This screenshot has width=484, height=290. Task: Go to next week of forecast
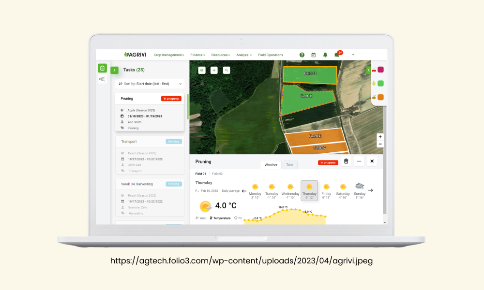coord(370,190)
